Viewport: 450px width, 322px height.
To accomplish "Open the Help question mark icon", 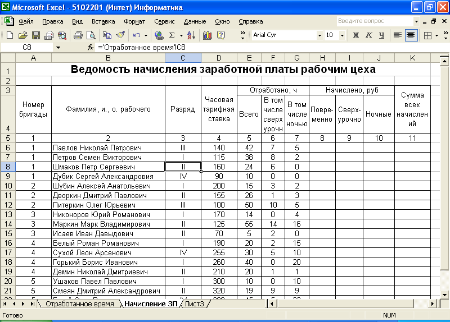I will point(221,35).
